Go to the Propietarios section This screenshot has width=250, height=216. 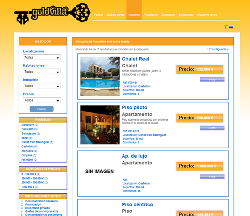tap(150, 15)
